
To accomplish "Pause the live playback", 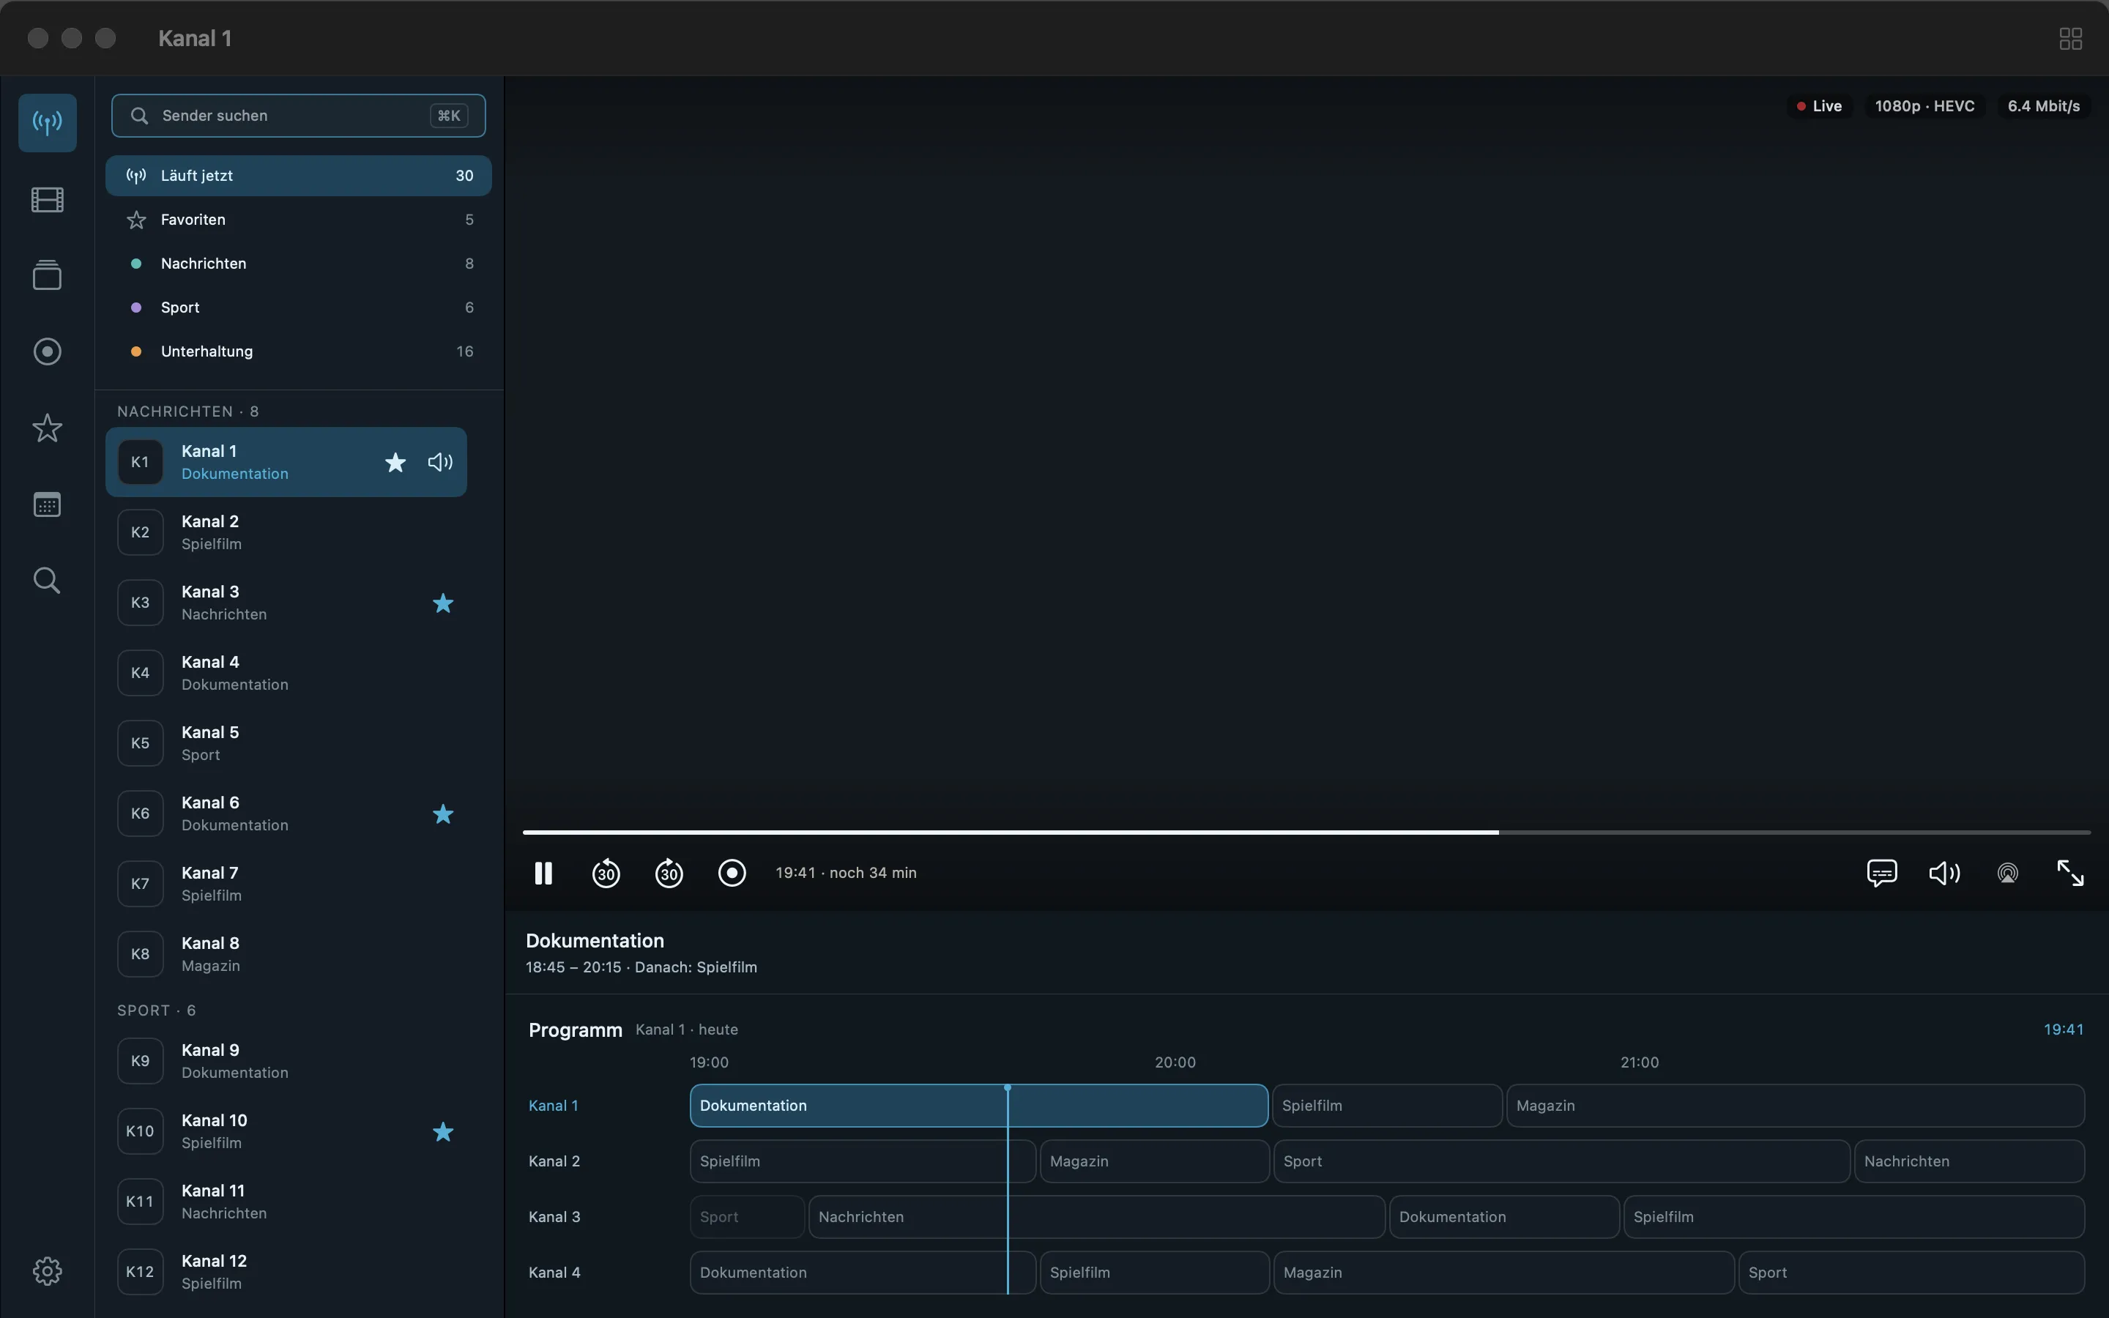I will click(x=543, y=873).
